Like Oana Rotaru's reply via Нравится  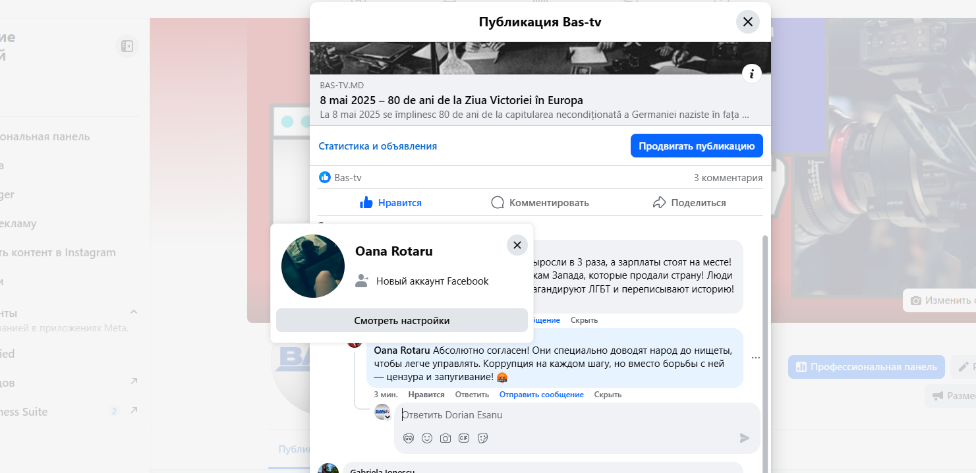(426, 395)
